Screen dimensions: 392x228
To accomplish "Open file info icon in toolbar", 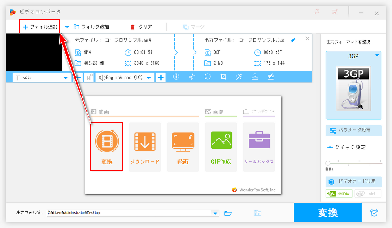I will click(176, 77).
